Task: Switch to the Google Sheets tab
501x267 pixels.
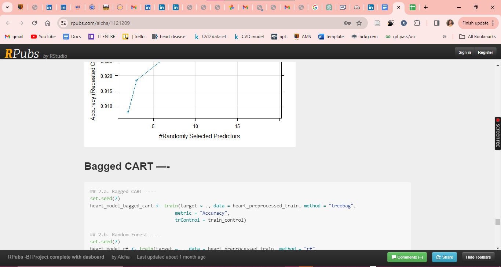Action: (x=413, y=7)
